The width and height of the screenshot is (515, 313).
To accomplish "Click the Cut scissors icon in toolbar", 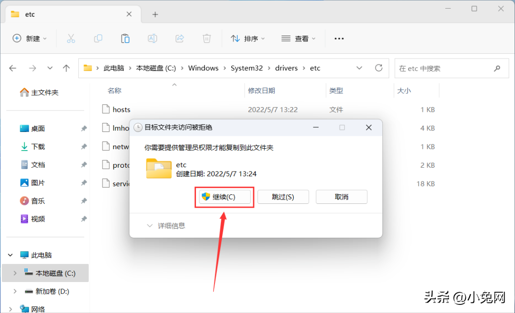I will [x=71, y=39].
